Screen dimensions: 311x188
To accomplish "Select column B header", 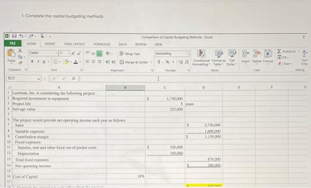I will point(125,87).
